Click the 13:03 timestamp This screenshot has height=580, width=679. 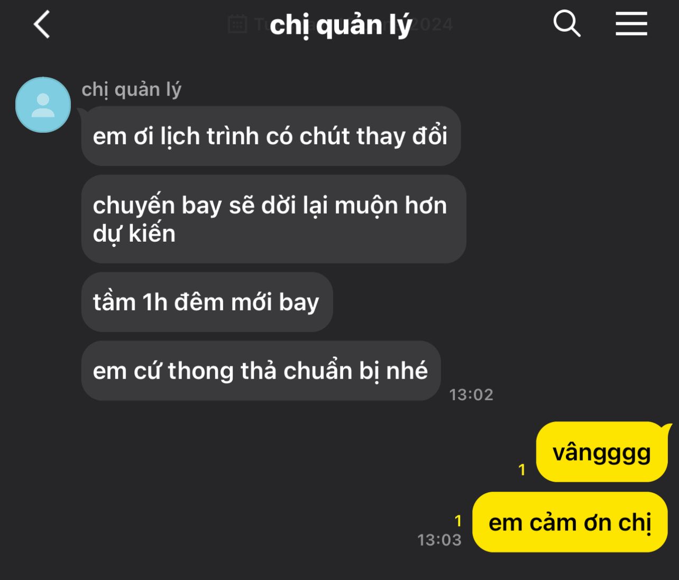[x=439, y=540]
